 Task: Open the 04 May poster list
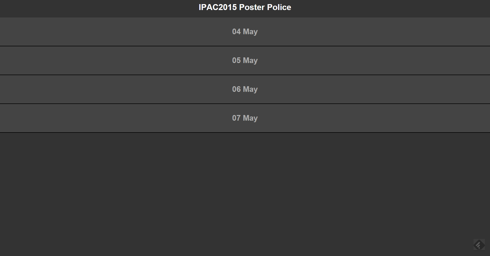pyautogui.click(x=245, y=32)
